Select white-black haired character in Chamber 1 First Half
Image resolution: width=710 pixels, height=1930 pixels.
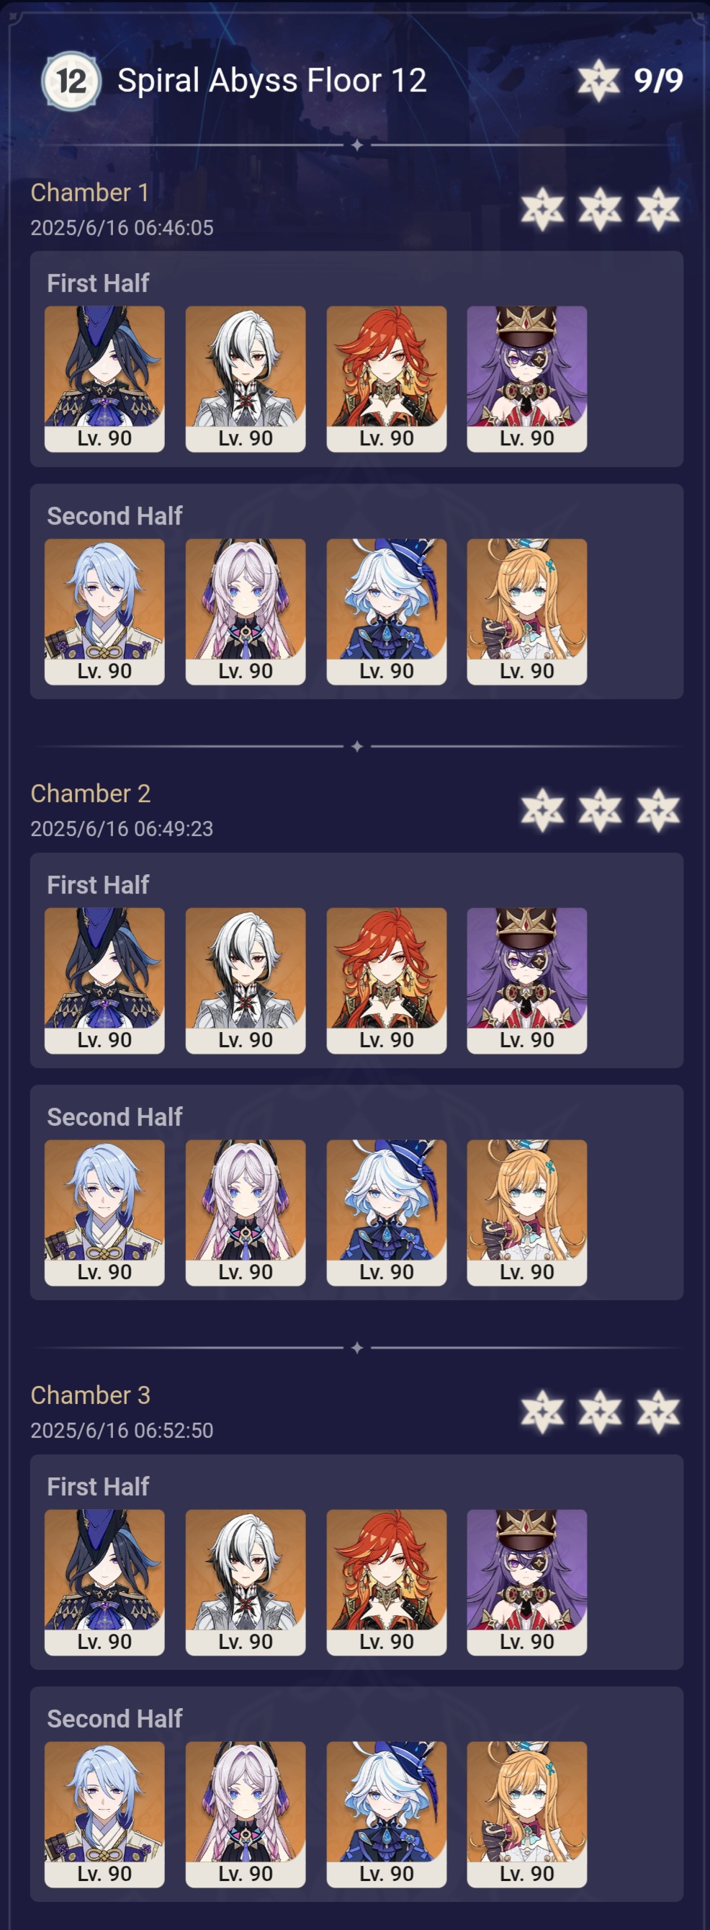click(x=245, y=378)
